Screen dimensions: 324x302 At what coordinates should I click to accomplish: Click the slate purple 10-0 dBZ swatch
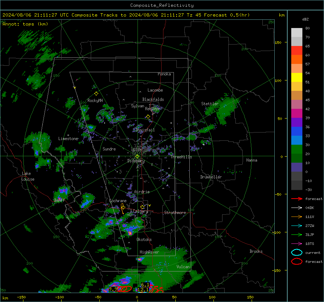(x=297, y=167)
